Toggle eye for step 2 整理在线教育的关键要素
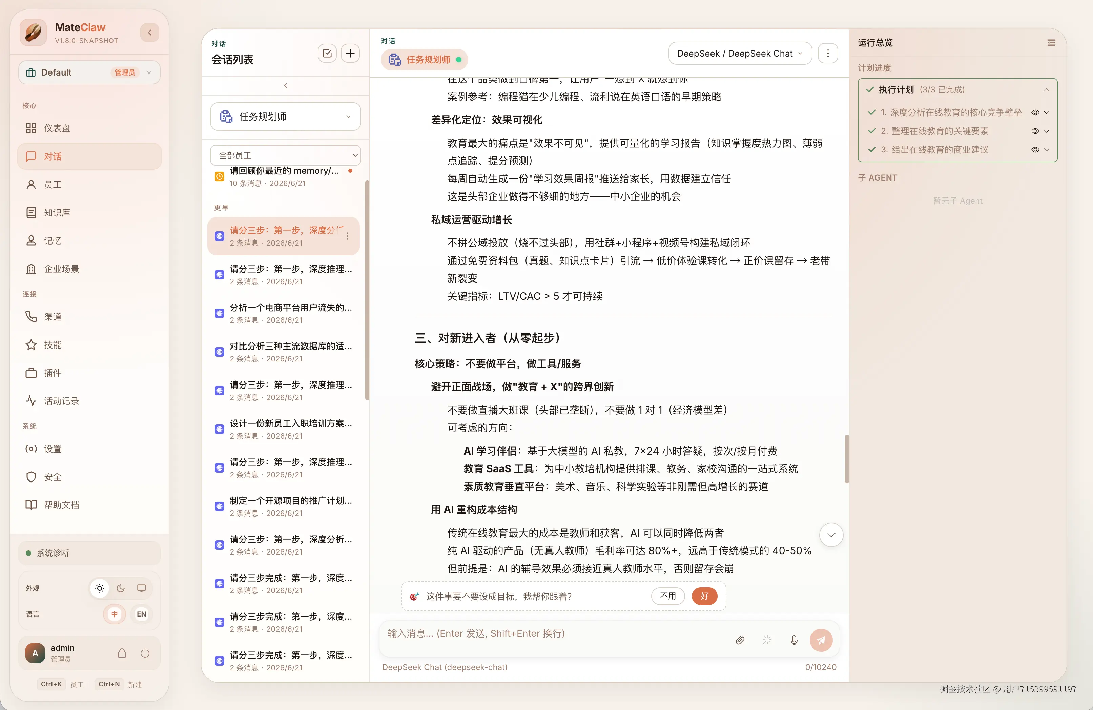 tap(1035, 131)
